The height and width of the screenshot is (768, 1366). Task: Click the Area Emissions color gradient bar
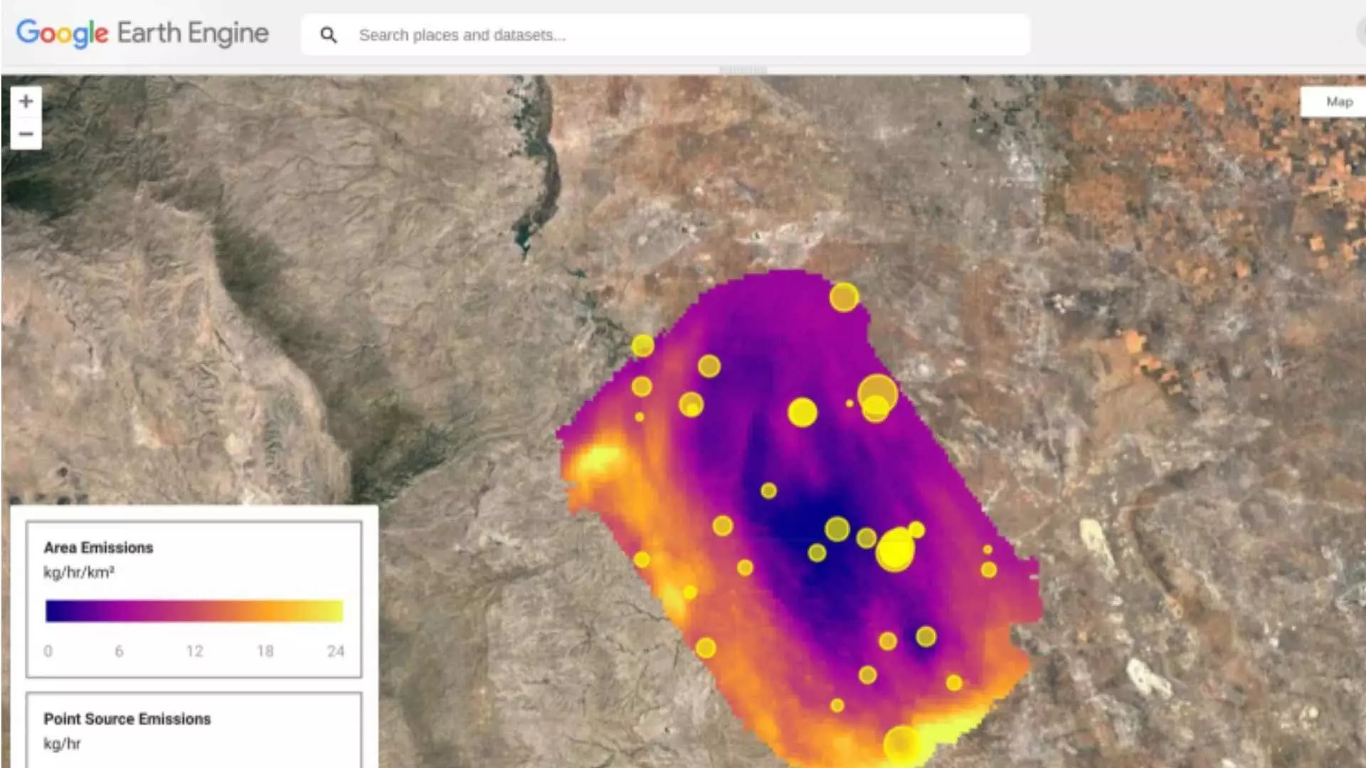[x=194, y=611]
